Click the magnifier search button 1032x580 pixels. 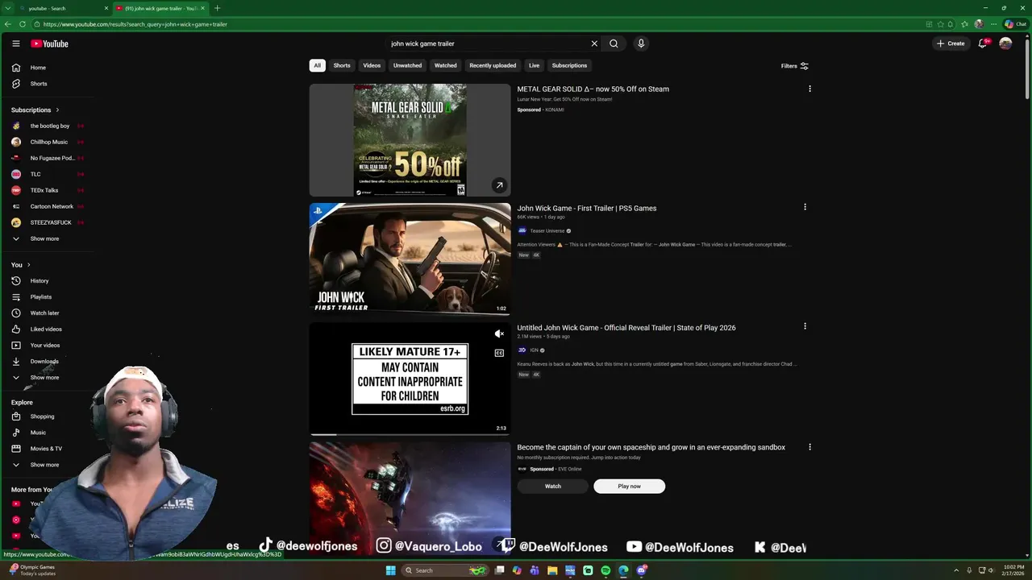click(x=614, y=43)
